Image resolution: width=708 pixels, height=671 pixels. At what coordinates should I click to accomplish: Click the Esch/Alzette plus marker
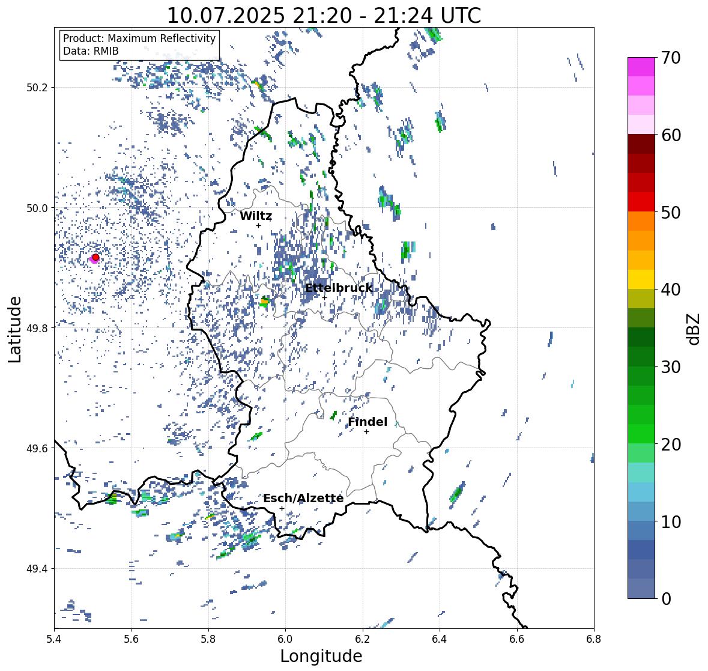(282, 508)
